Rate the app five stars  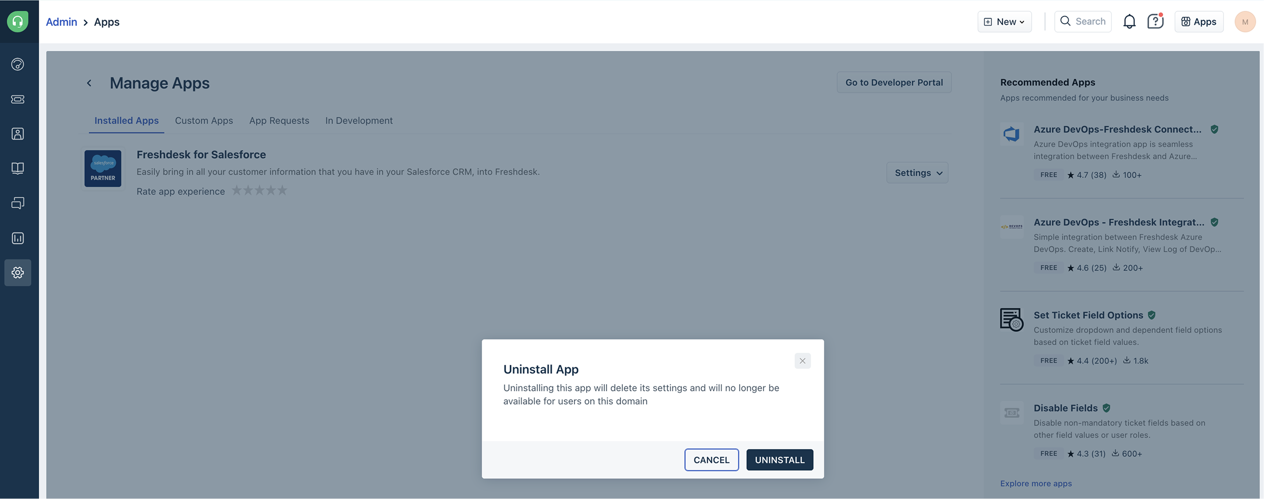point(282,190)
